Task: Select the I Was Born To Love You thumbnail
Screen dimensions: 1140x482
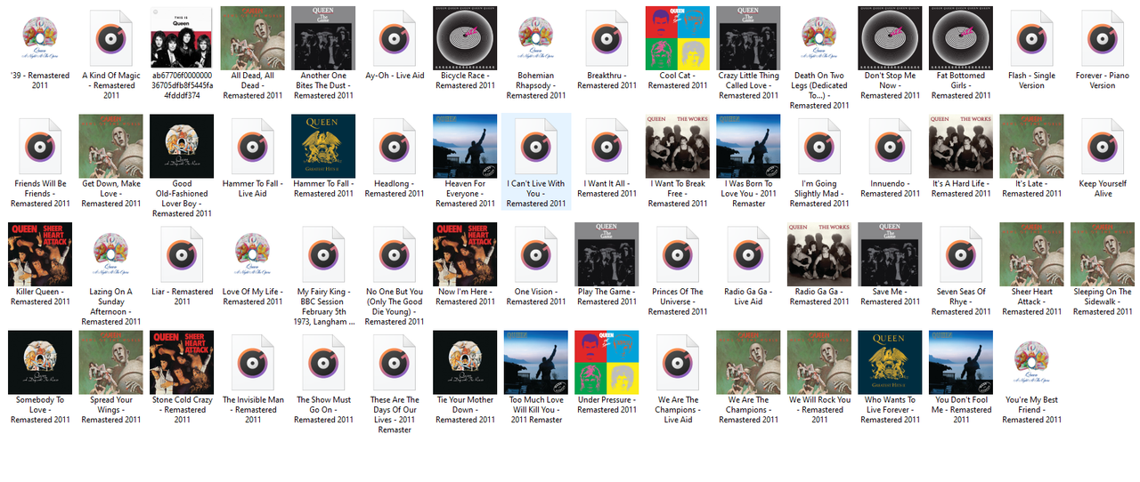Action: (x=748, y=147)
